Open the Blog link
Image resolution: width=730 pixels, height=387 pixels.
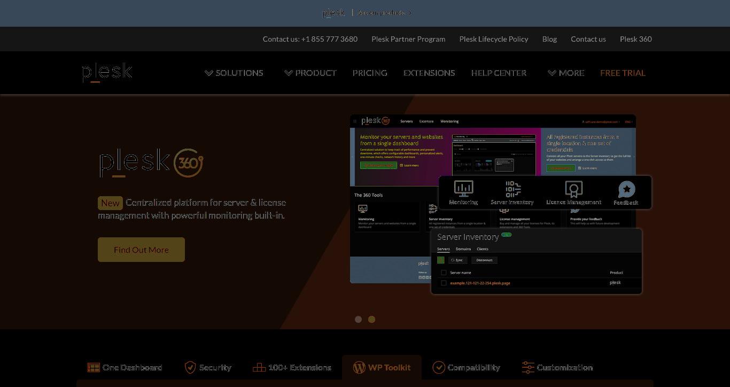(x=549, y=39)
